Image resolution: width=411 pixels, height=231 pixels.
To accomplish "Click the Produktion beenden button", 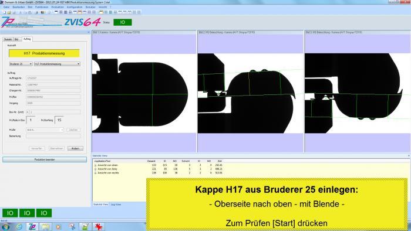I will click(45, 159).
